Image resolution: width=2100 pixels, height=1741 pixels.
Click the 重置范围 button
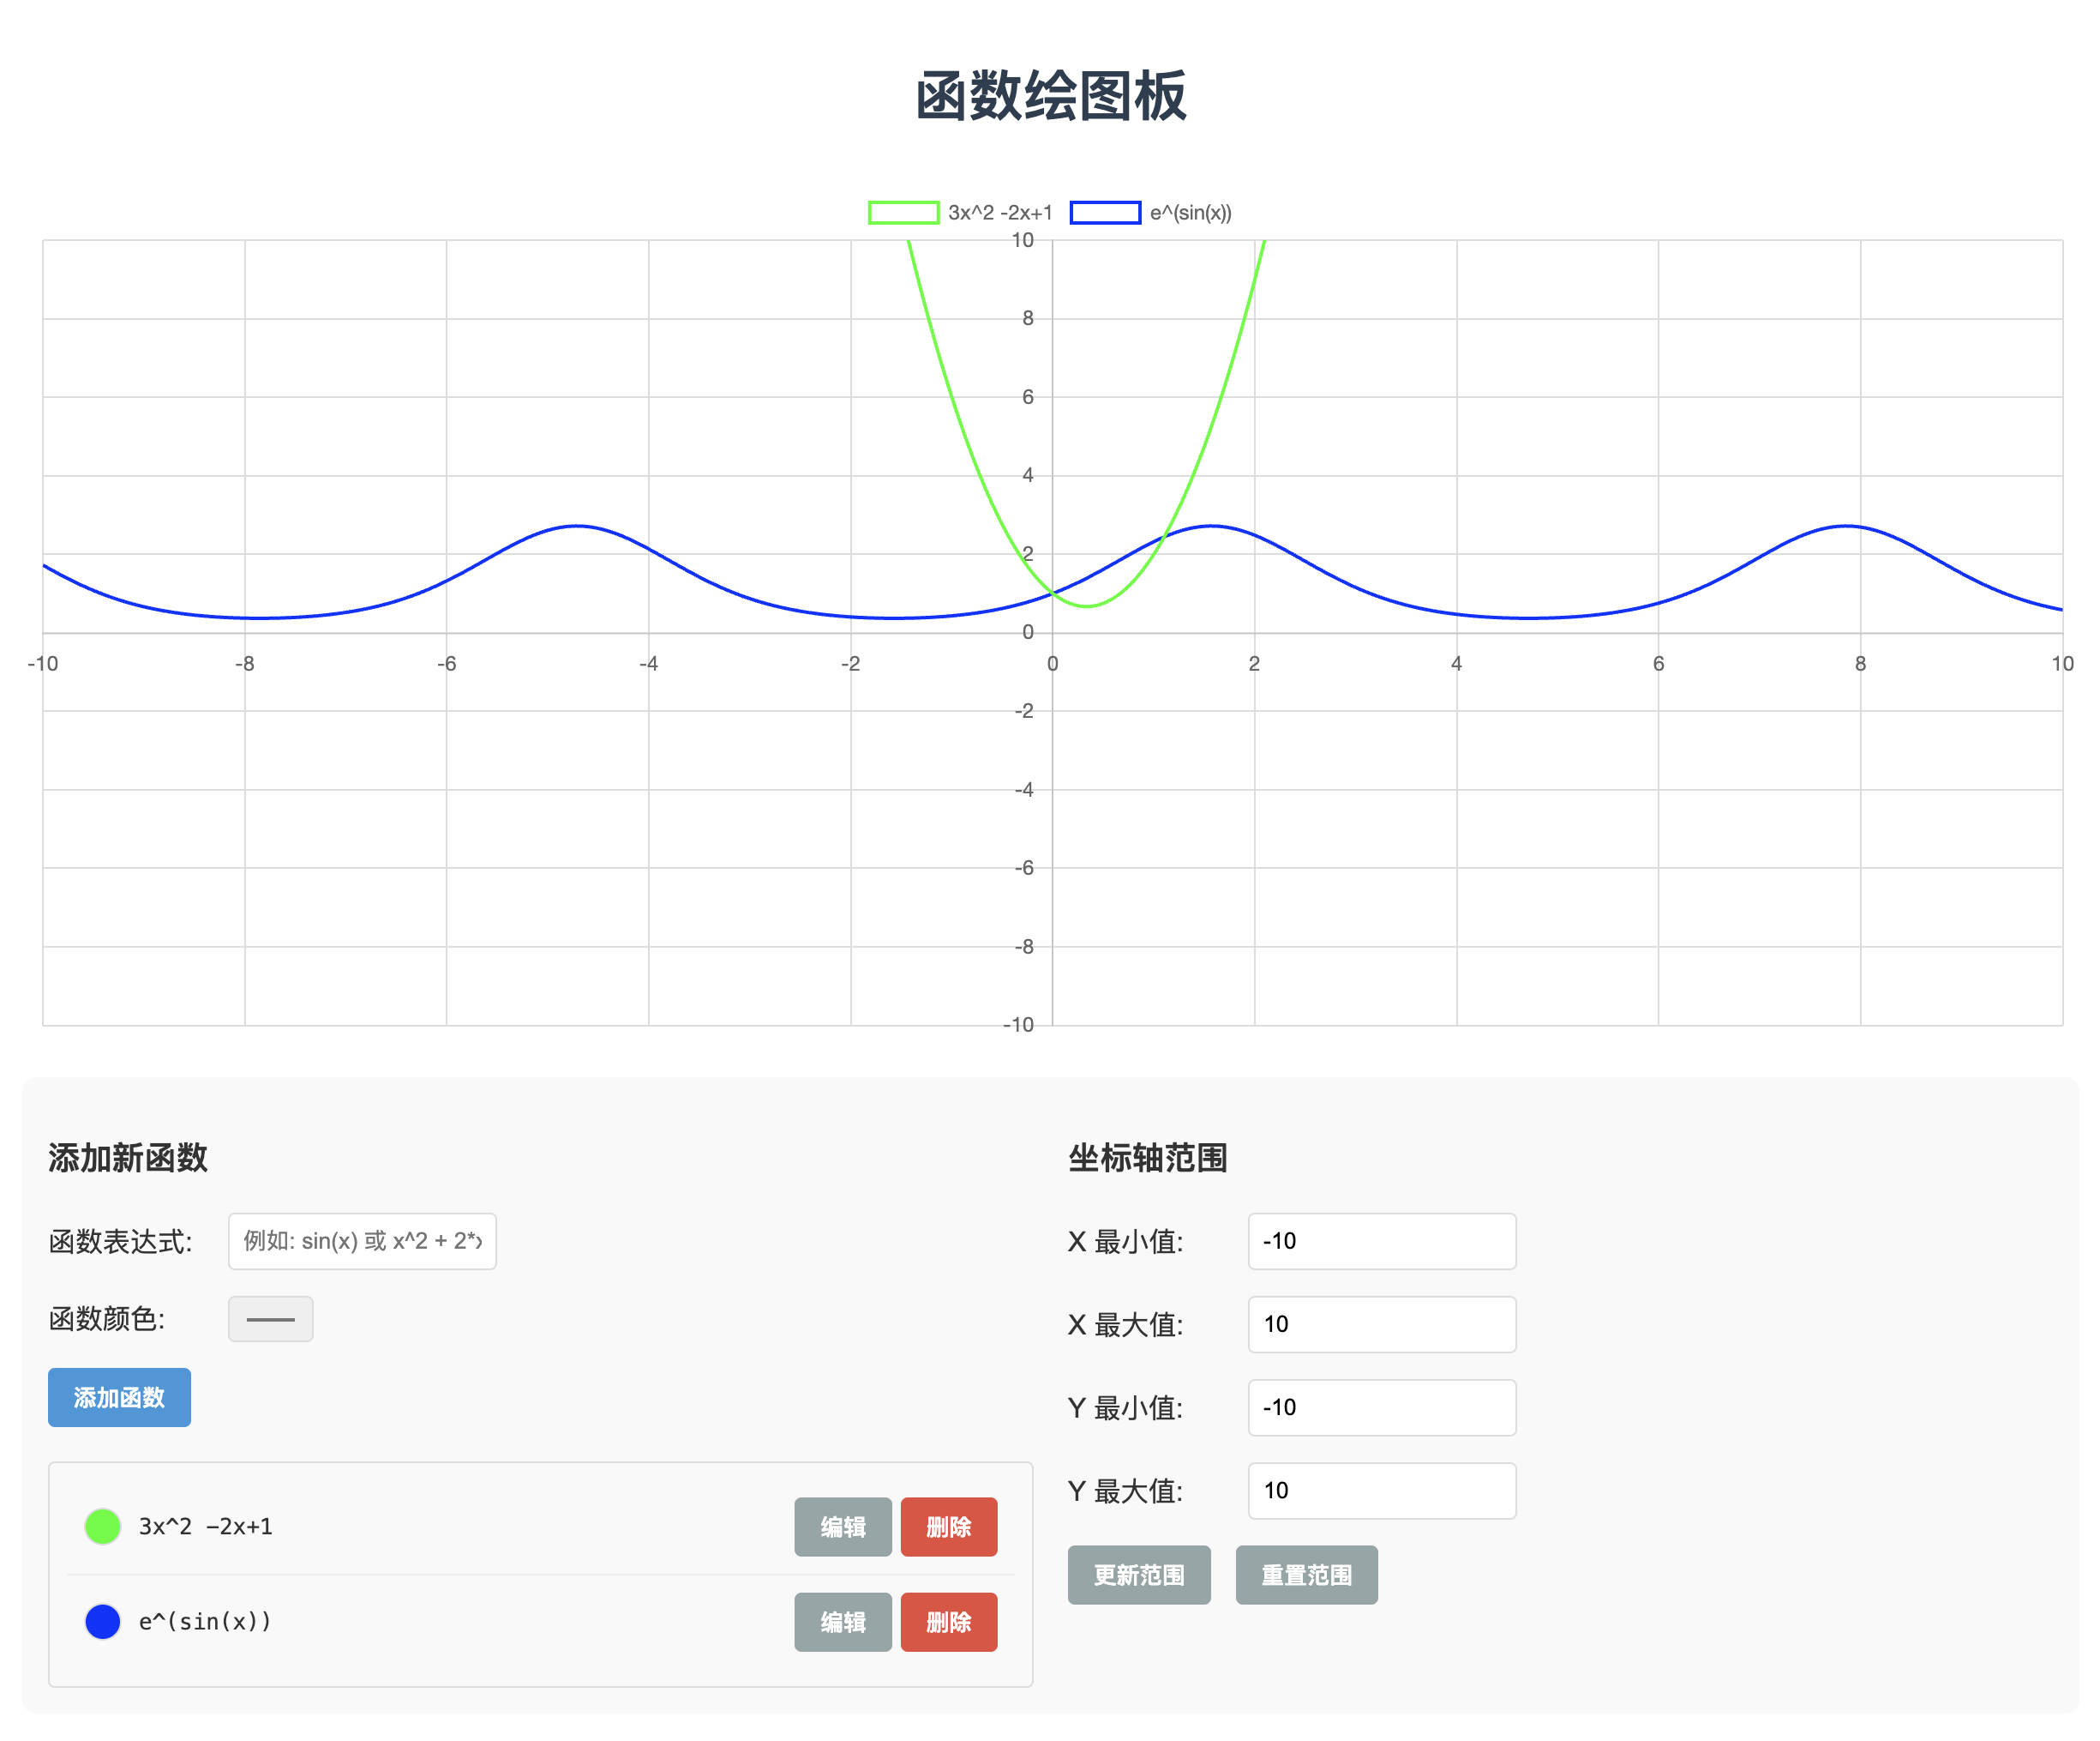click(x=1307, y=1575)
